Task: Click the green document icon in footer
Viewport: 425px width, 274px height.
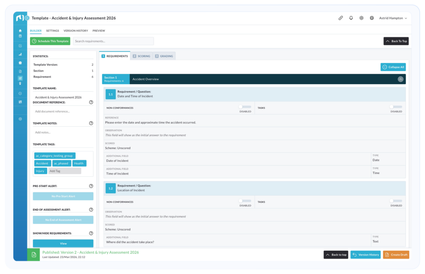Action: [x=34, y=255]
